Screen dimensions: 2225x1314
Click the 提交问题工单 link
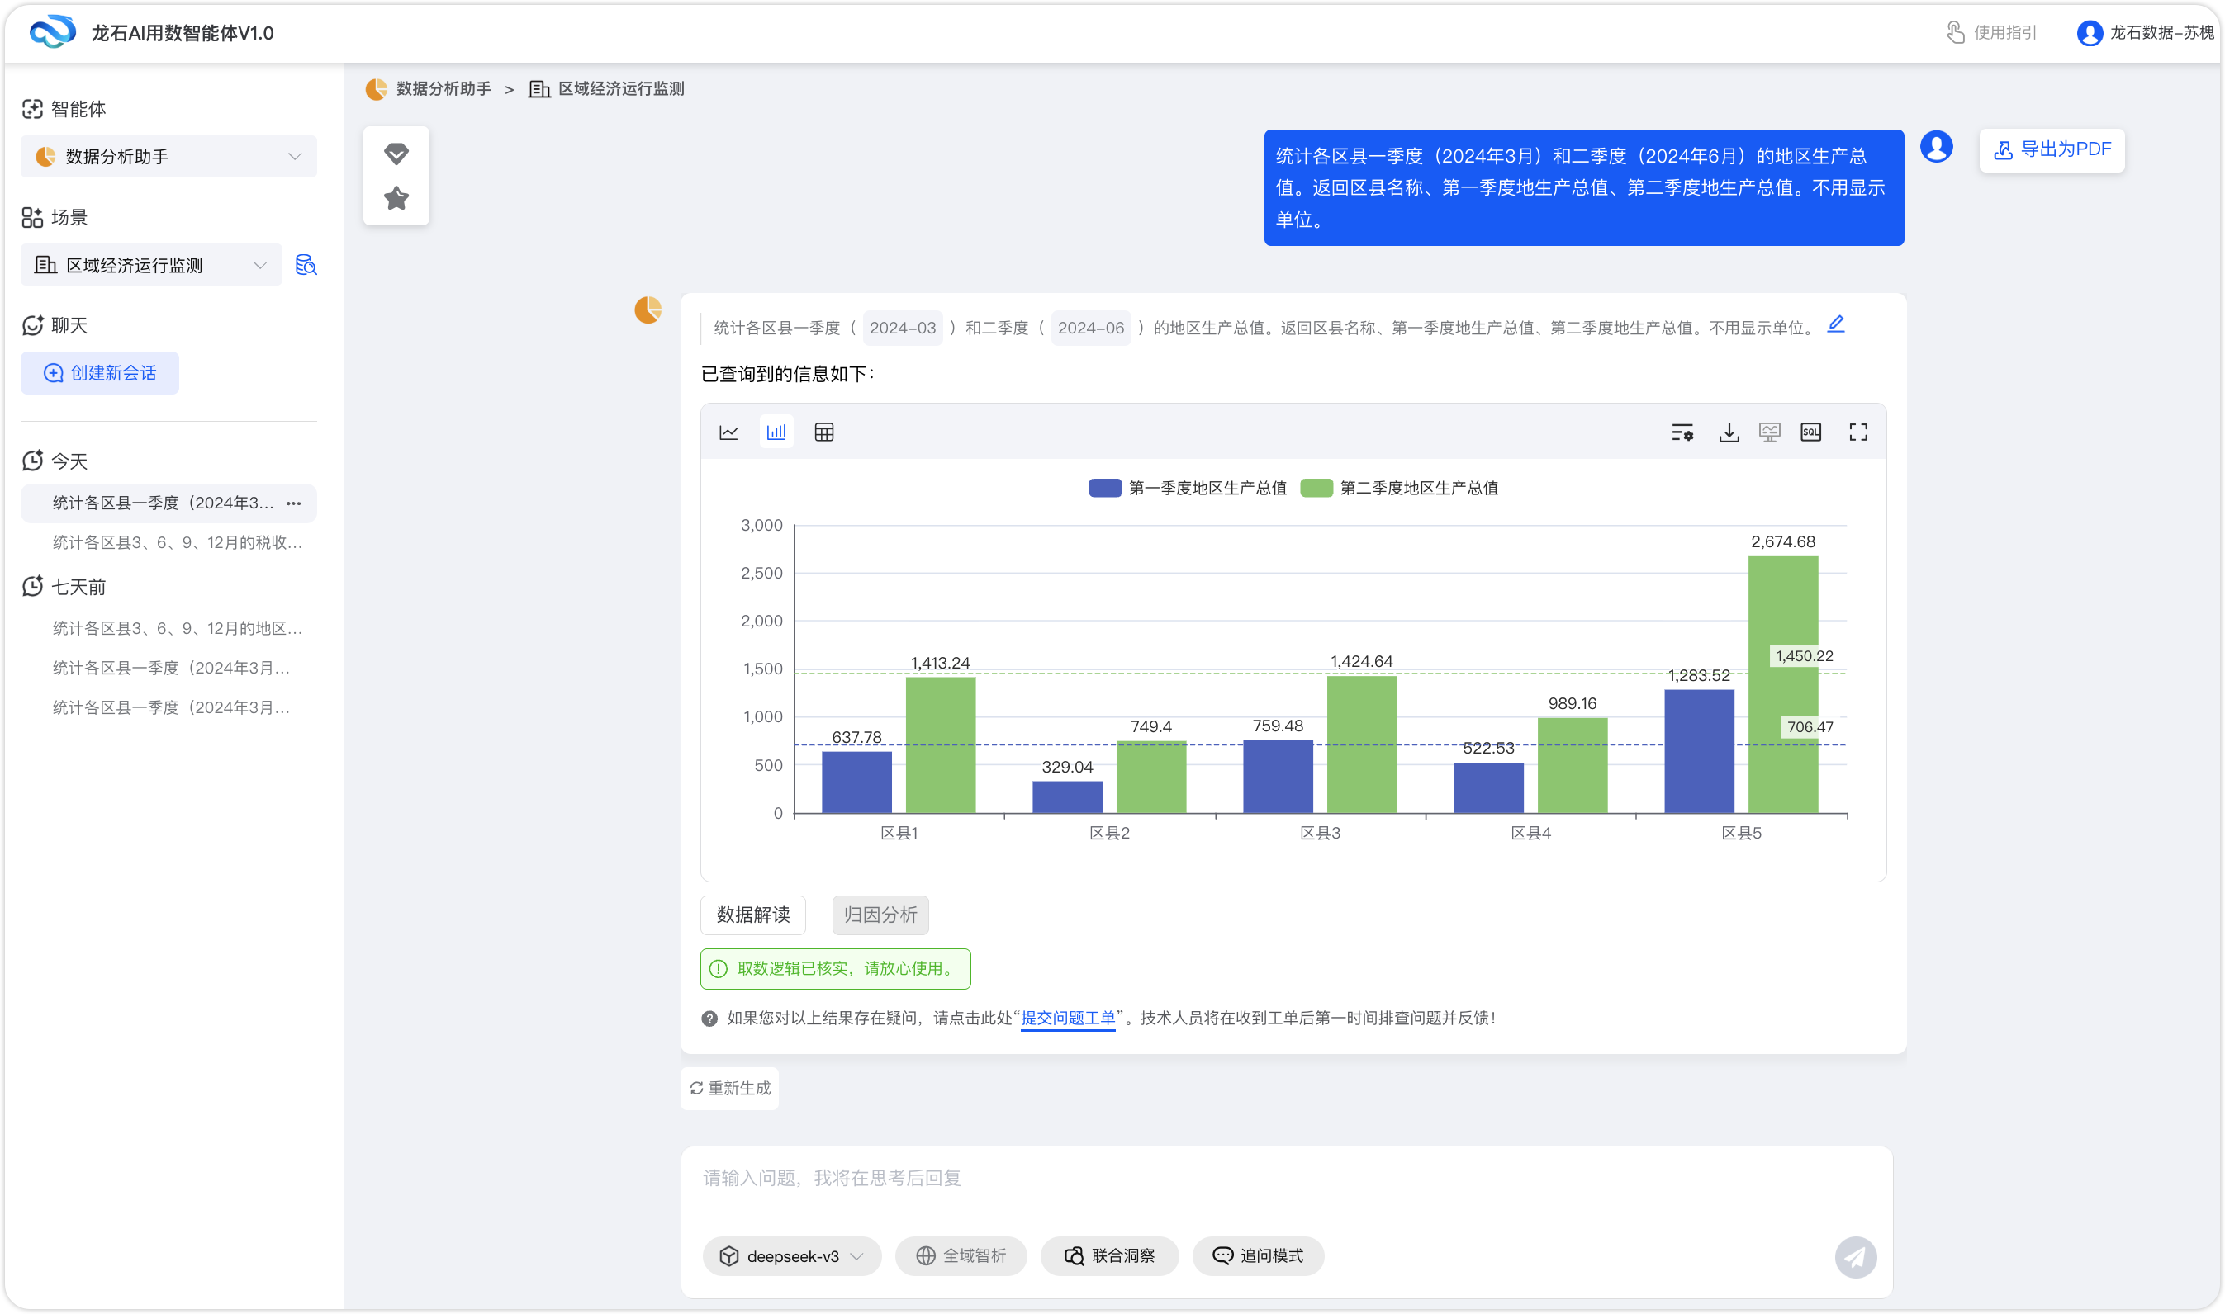1067,1018
